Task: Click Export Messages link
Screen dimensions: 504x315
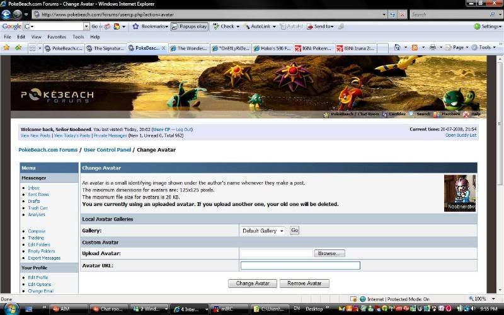Action: (44, 258)
